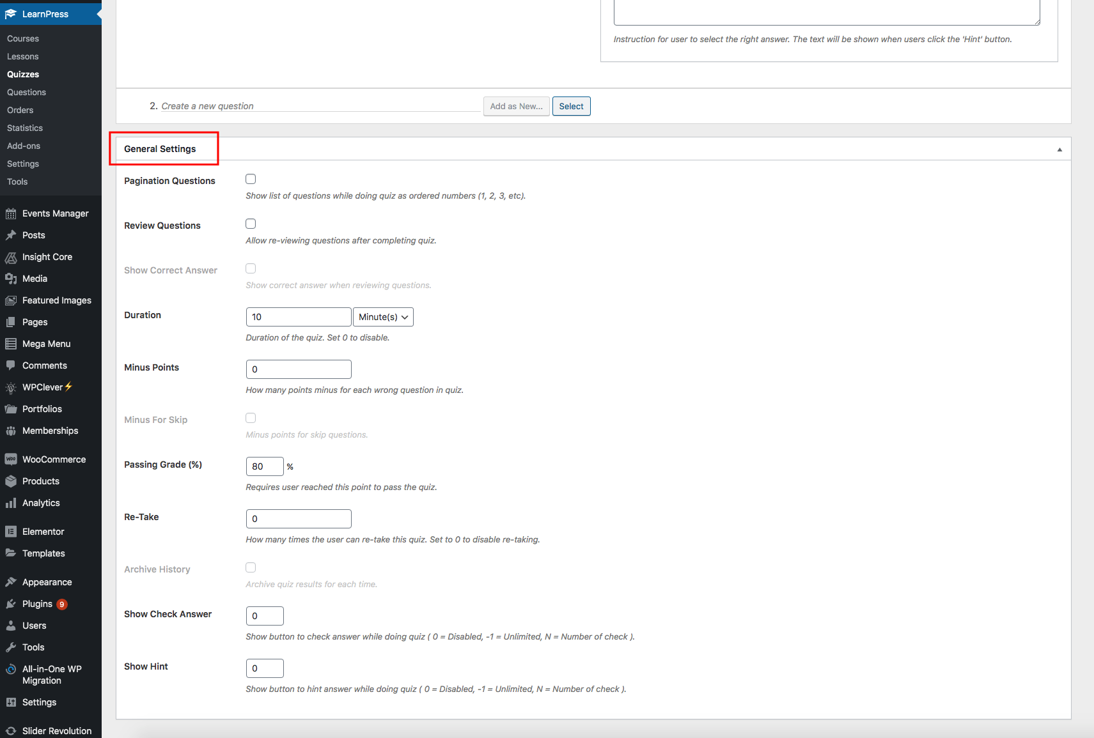Screen dimensions: 1094x738
Task: Click the Tools wrench icon
Action: coord(11,647)
